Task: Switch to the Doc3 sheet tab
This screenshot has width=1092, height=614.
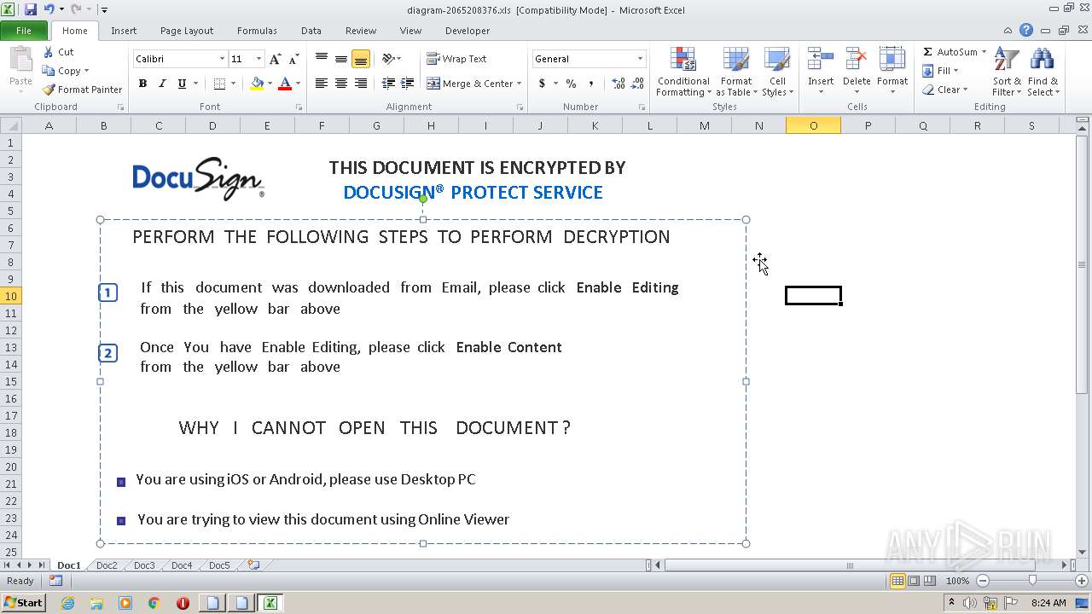Action: (144, 565)
